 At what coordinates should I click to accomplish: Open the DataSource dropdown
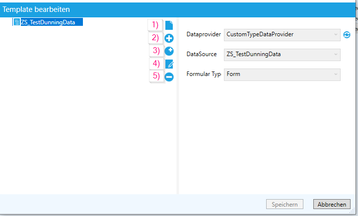[x=282, y=55]
